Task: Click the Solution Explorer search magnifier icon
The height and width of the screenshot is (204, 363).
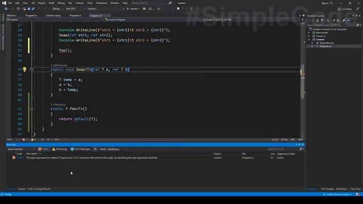Action: (357, 25)
